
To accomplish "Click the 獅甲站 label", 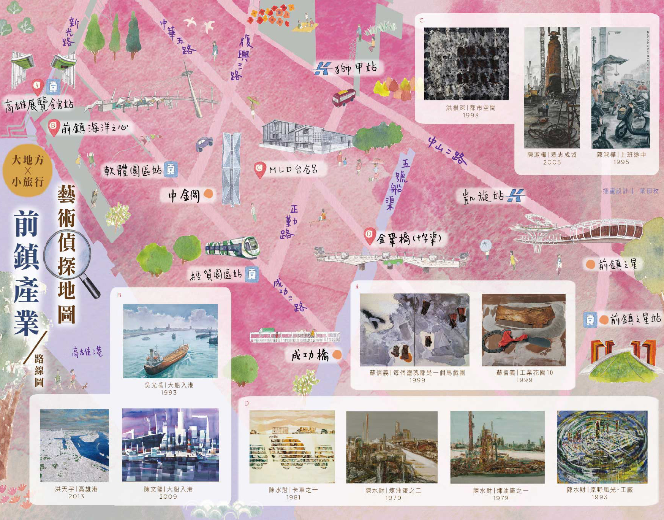I will 356,68.
